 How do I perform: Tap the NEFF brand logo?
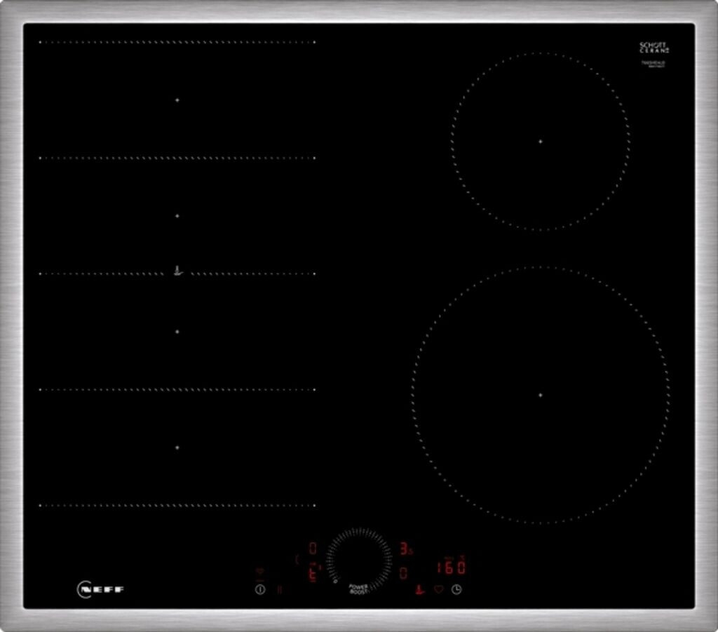pyautogui.click(x=100, y=589)
